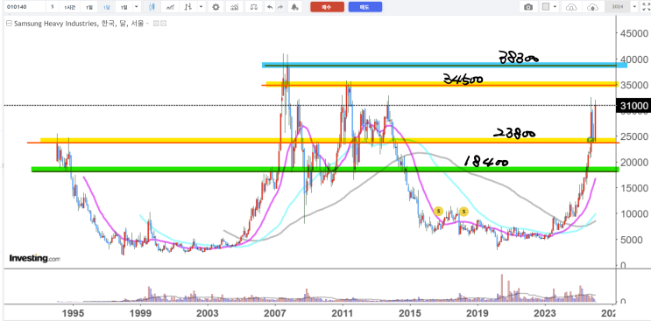Select the 1시간 interval

click(69, 7)
